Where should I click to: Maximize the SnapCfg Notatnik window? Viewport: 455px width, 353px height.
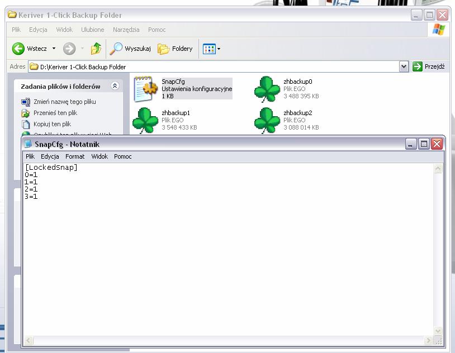point(424,144)
